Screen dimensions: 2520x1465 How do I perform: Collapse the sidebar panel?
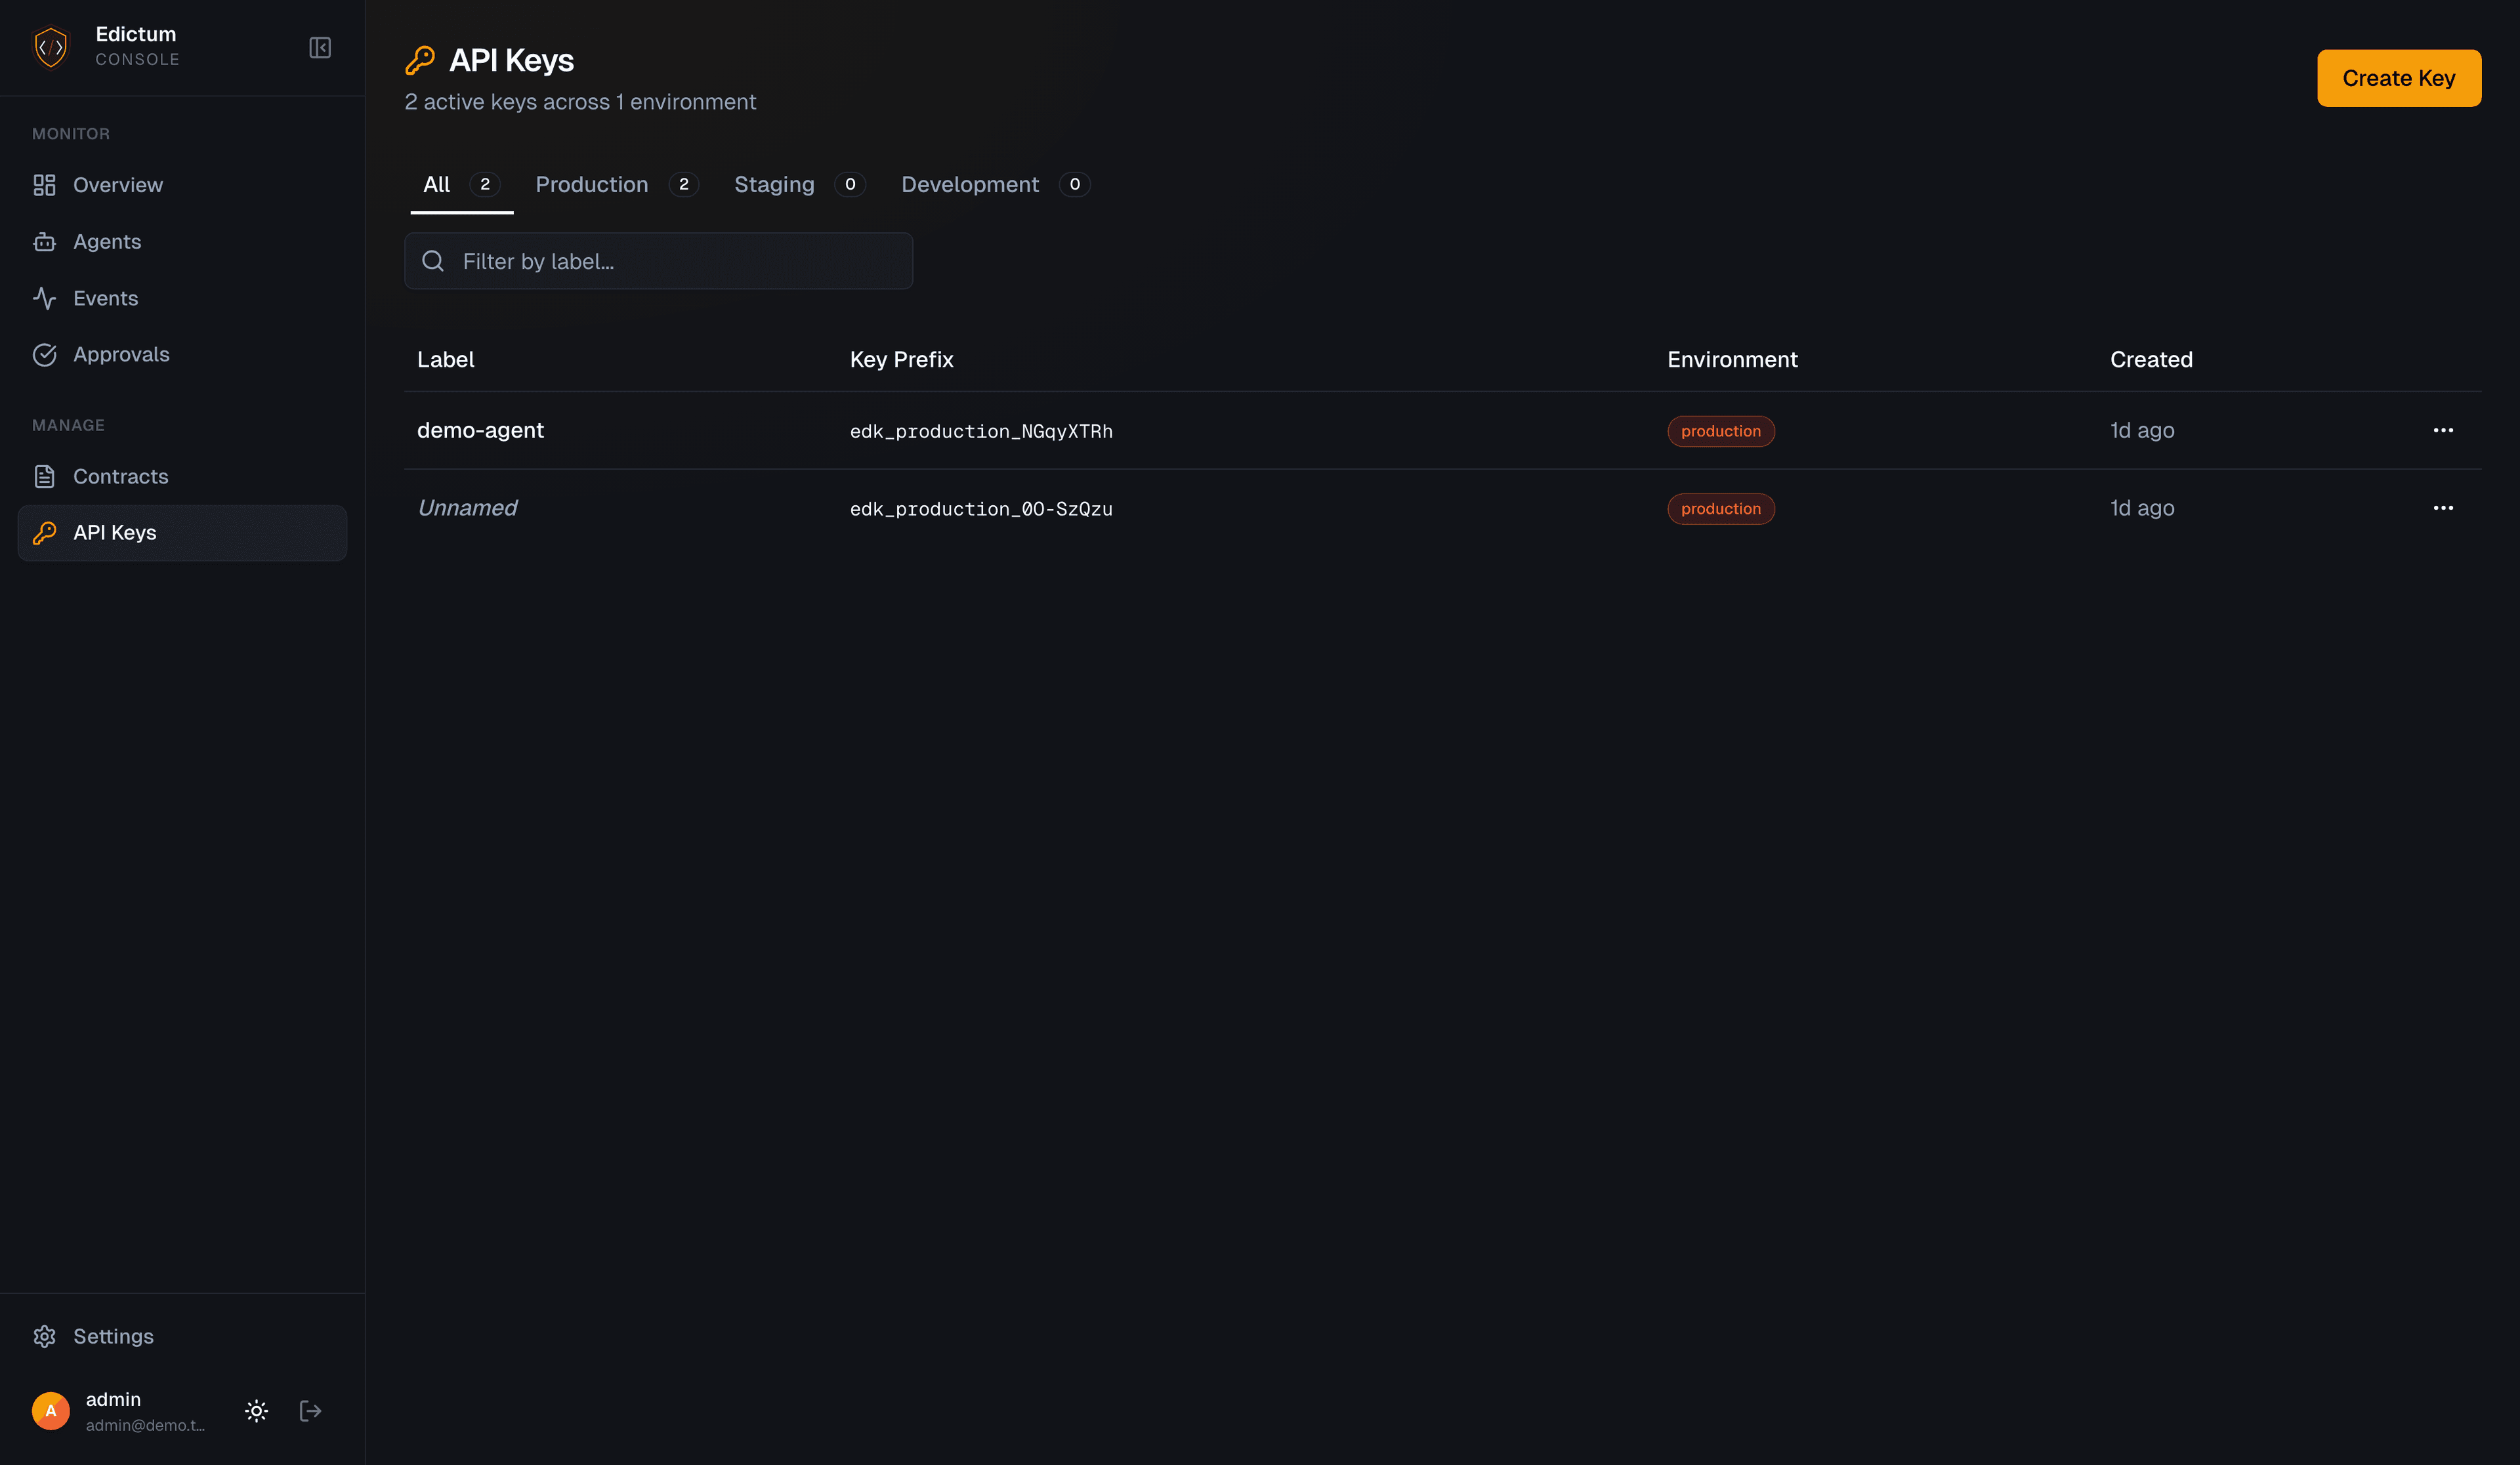tap(319, 47)
